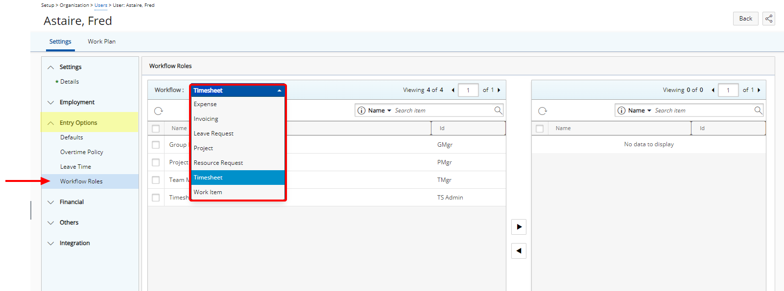The width and height of the screenshot is (784, 291).
Task: Move selected roles right with arrow button
Action: click(x=519, y=227)
